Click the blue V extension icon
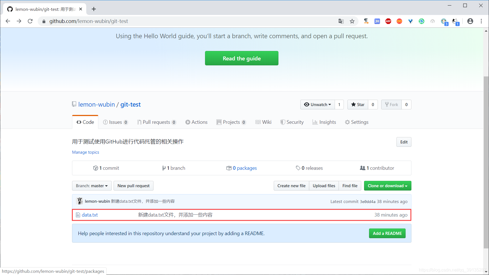489x275 pixels. (x=410, y=21)
